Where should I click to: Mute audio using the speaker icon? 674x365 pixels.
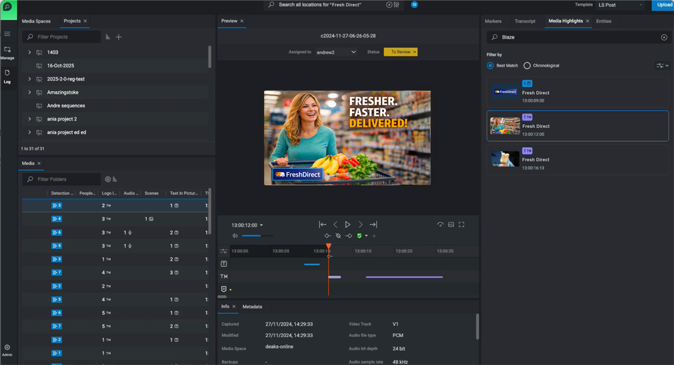point(235,236)
